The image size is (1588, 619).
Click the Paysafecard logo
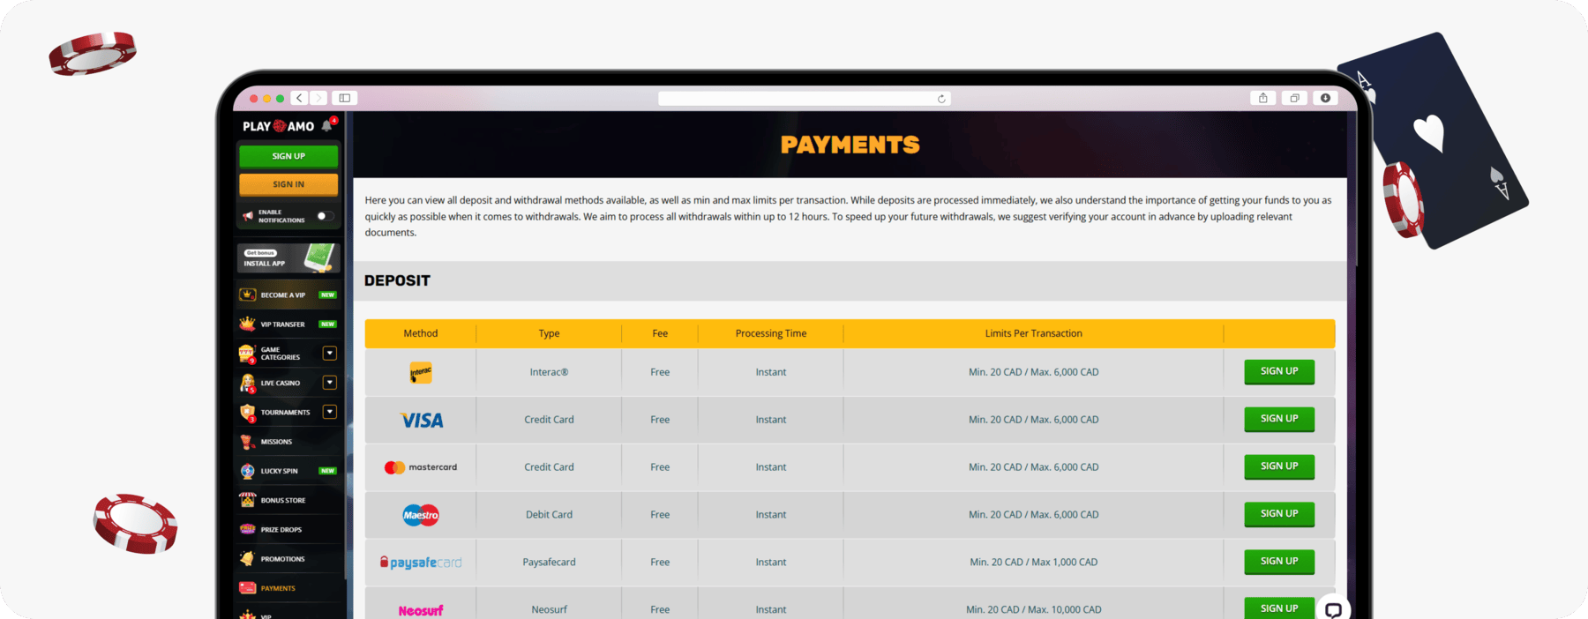tap(421, 563)
